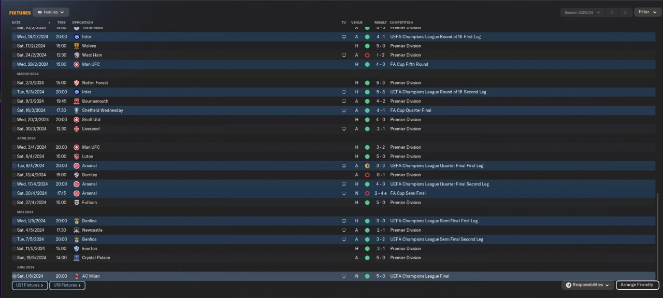Click Man UFC badge on 28/2/2024 row
Image resolution: width=663 pixels, height=298 pixels.
[x=77, y=64]
